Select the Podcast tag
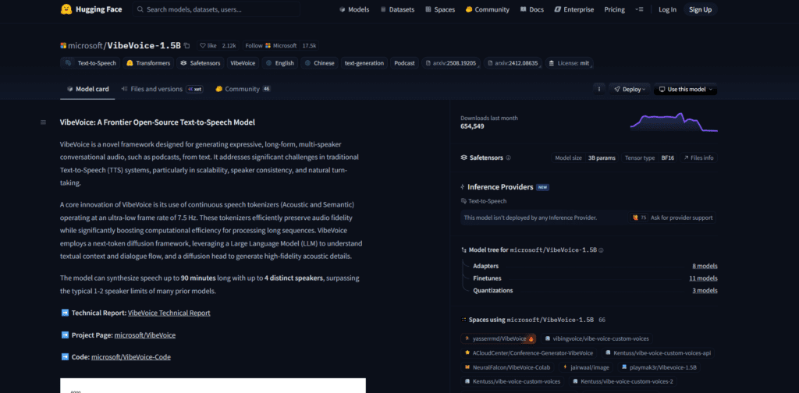Screen dimensions: 799x393 [x=405, y=63]
